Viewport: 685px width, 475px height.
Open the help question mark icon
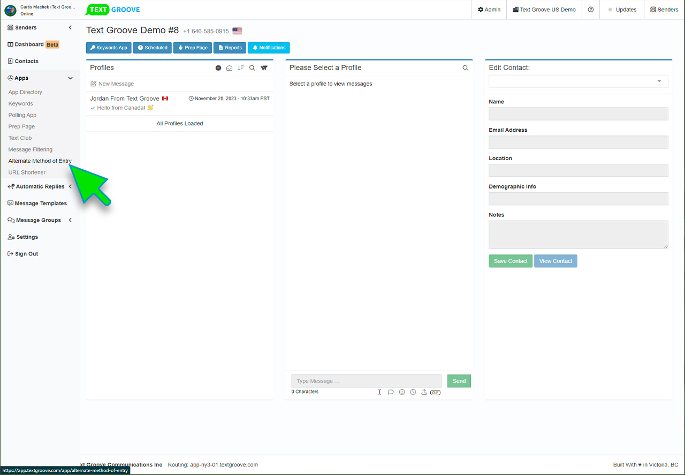[591, 10]
